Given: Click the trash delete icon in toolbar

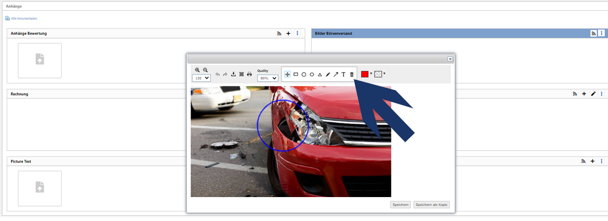Looking at the screenshot, I should coord(352,74).
